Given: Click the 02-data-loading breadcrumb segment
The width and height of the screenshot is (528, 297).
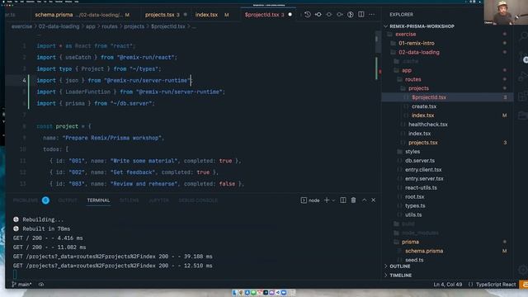Looking at the screenshot, I should point(59,26).
